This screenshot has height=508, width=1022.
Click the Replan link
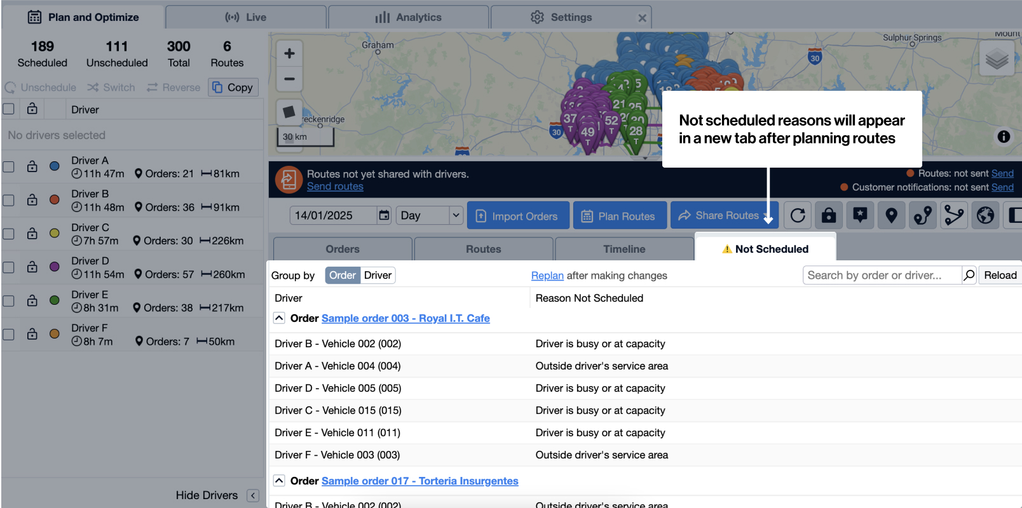tap(547, 276)
